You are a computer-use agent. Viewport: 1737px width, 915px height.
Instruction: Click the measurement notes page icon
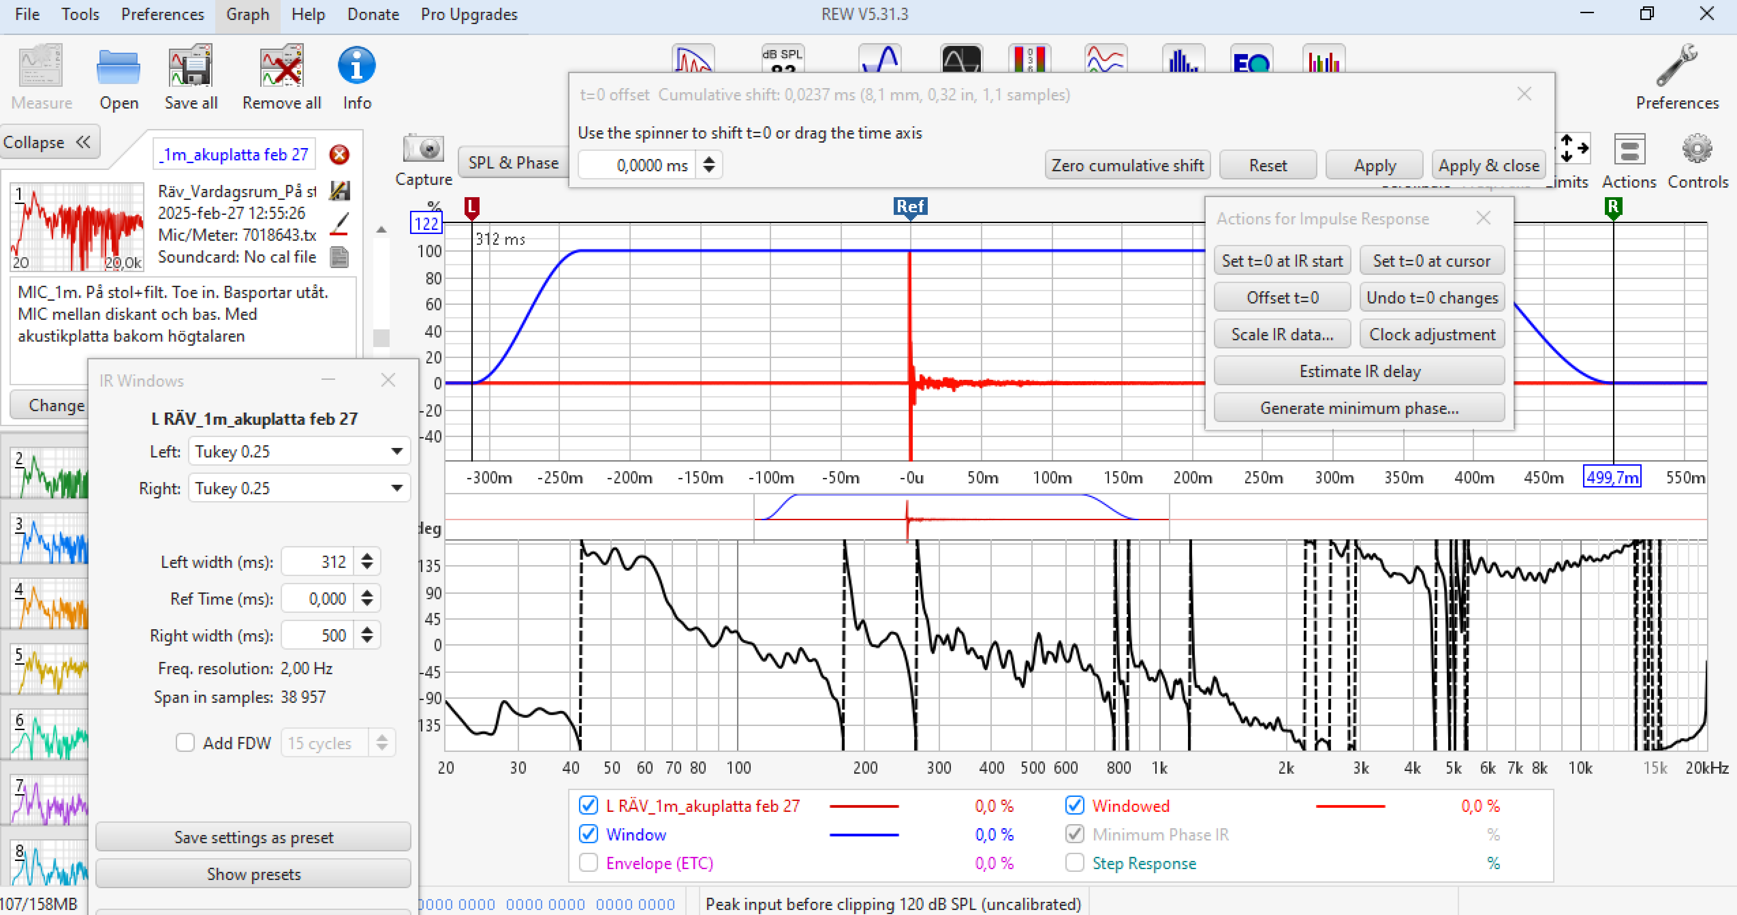point(339,257)
